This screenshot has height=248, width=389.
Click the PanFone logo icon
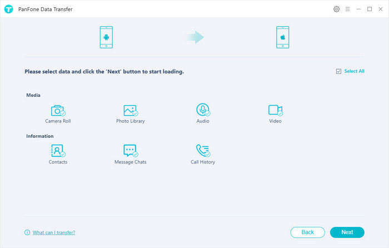9,9
